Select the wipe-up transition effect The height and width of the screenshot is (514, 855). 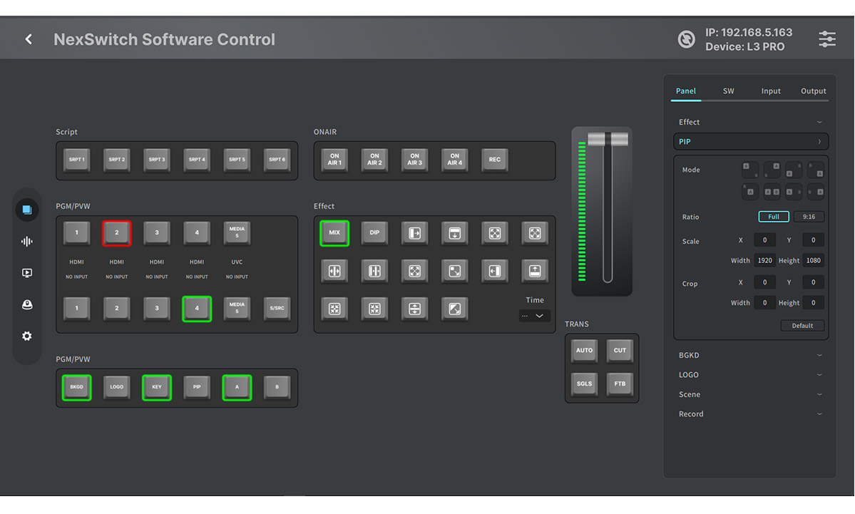[535, 271]
